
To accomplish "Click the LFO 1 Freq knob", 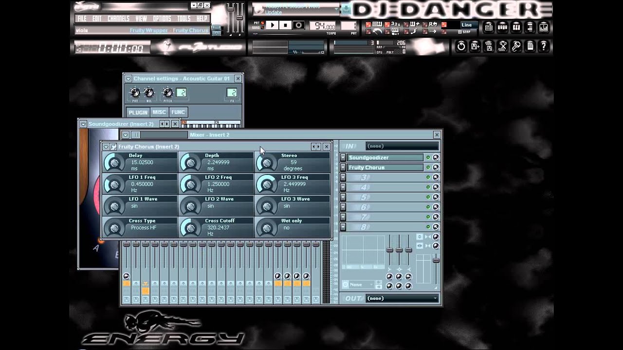I will 114,185.
